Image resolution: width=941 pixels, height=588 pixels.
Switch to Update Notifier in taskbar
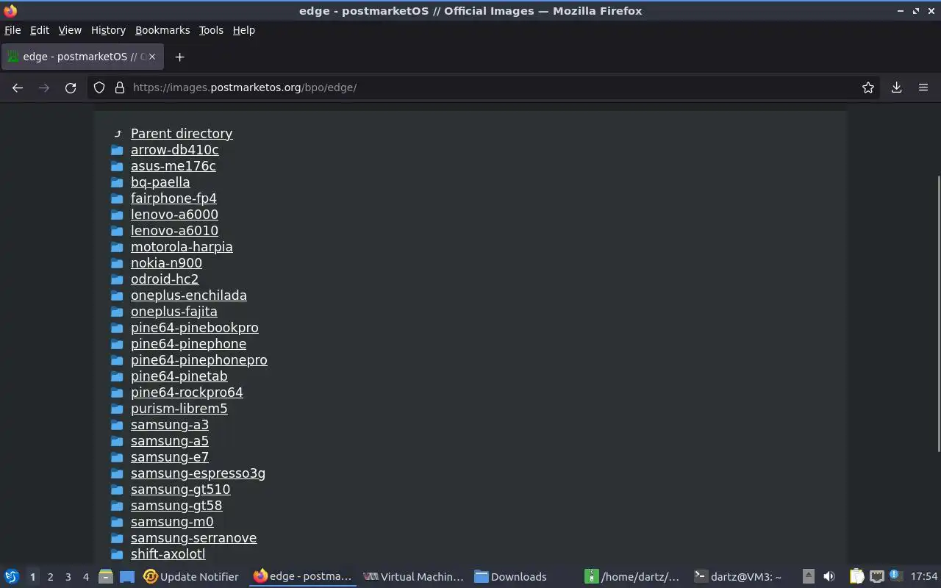pos(191,576)
